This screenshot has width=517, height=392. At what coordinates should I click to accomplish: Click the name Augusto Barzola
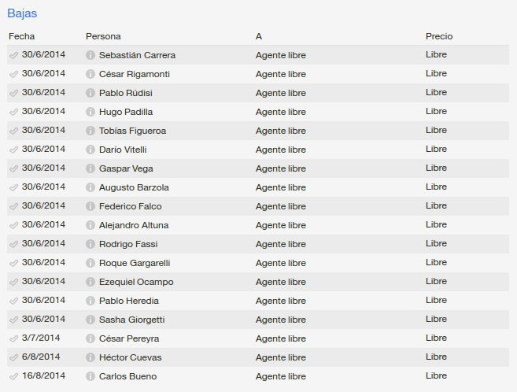tap(134, 187)
